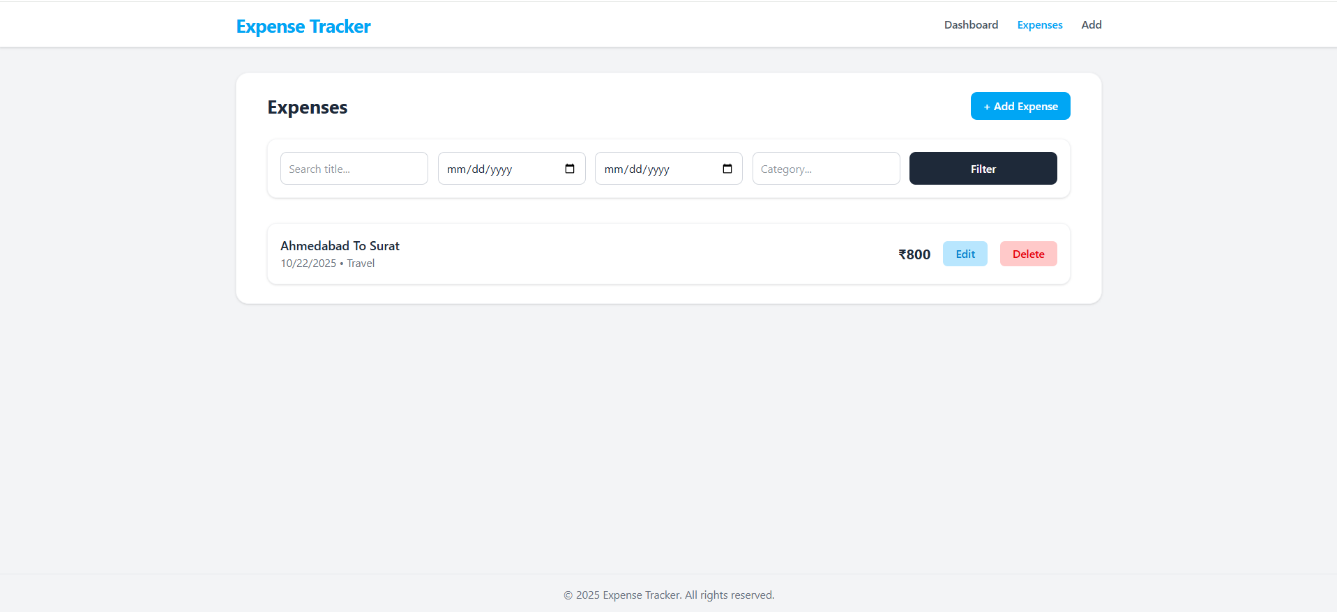This screenshot has width=1337, height=612.
Task: Click the Expenses page heading
Action: click(307, 107)
